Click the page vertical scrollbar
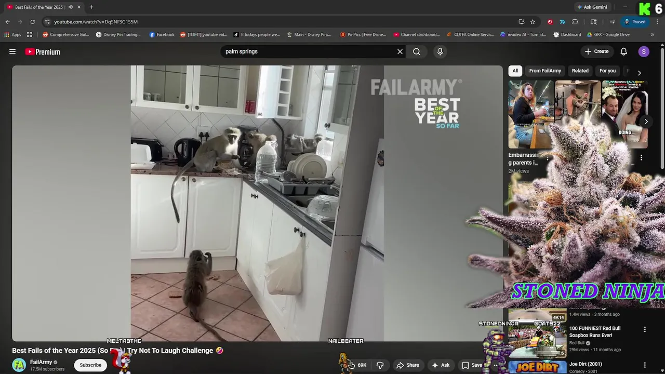 click(x=662, y=108)
